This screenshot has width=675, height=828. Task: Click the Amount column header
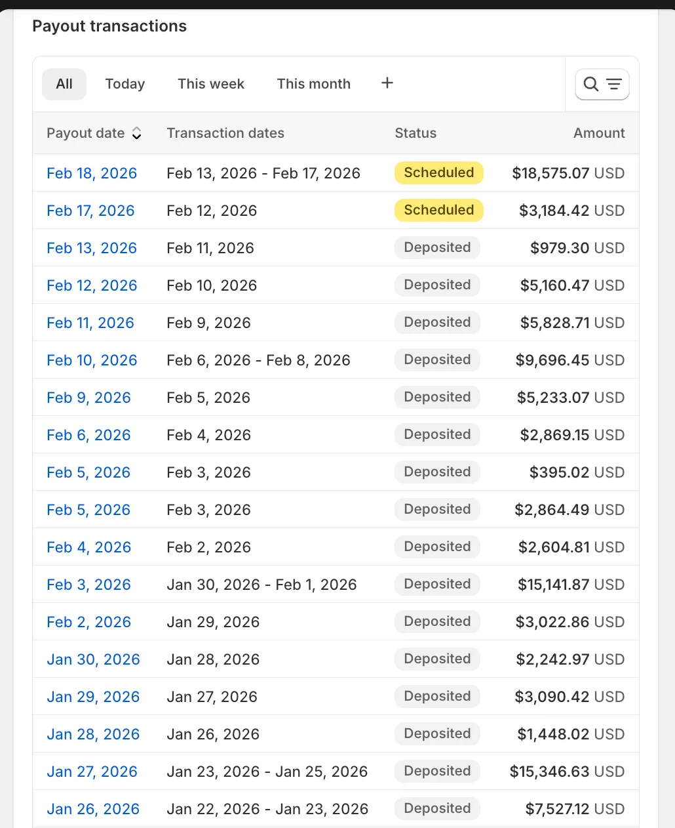[x=599, y=133]
